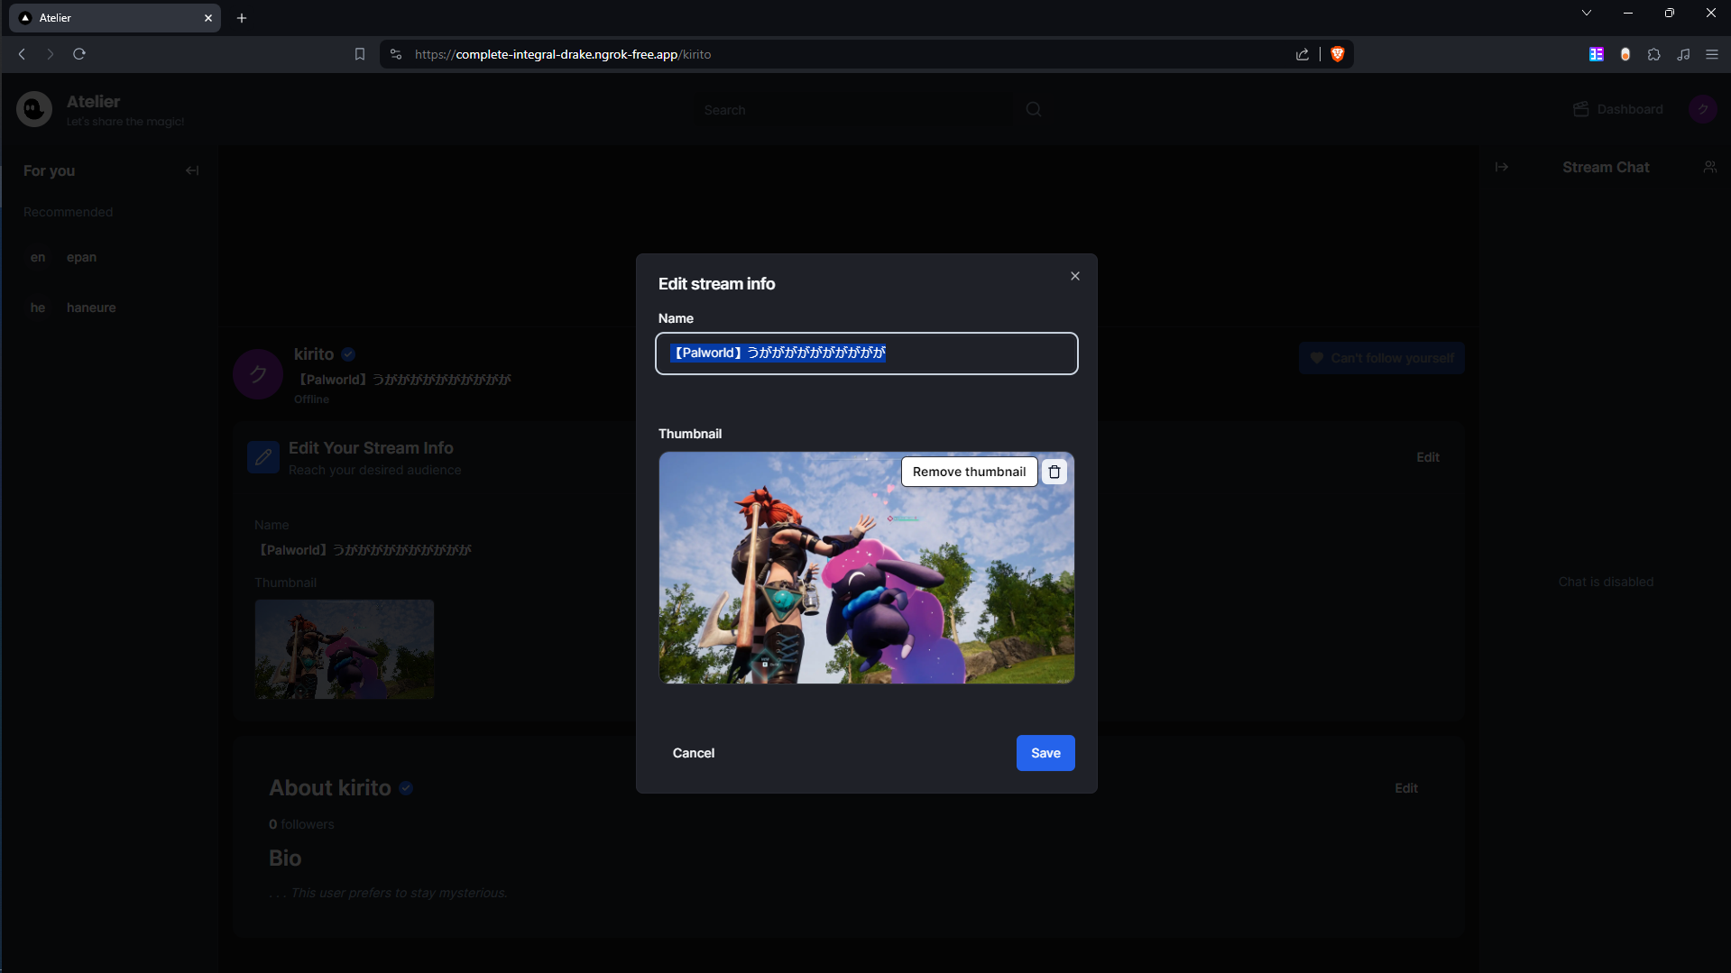This screenshot has width=1731, height=973.
Task: Open epan recommended channel
Action: [x=108, y=257]
